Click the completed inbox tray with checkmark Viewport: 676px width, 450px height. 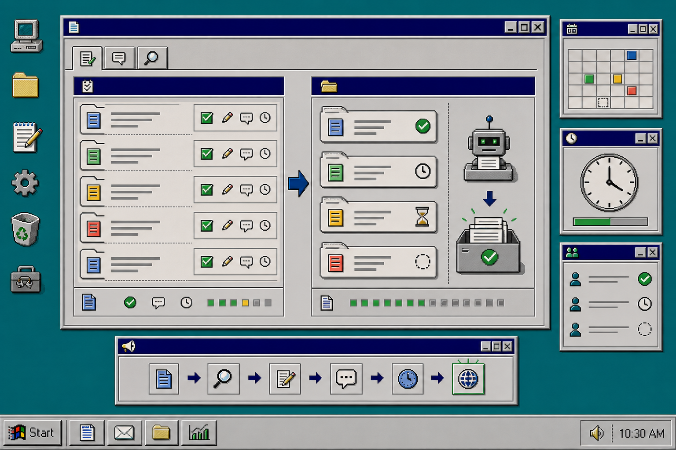click(x=489, y=245)
